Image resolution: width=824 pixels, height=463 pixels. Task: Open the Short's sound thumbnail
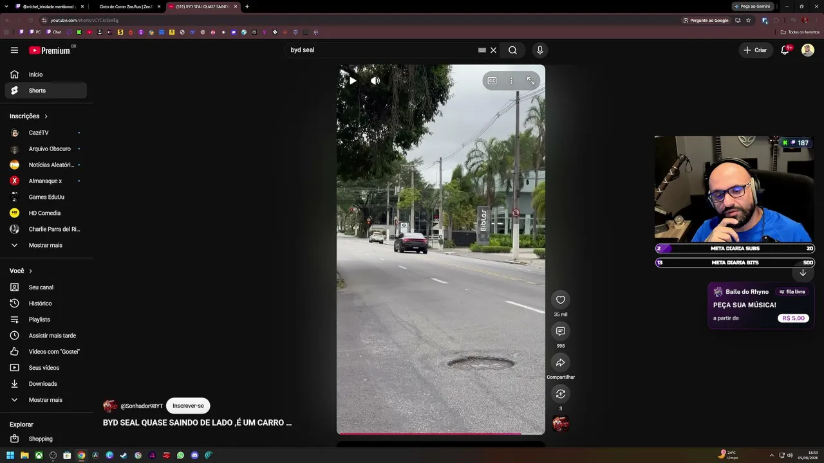pyautogui.click(x=561, y=424)
